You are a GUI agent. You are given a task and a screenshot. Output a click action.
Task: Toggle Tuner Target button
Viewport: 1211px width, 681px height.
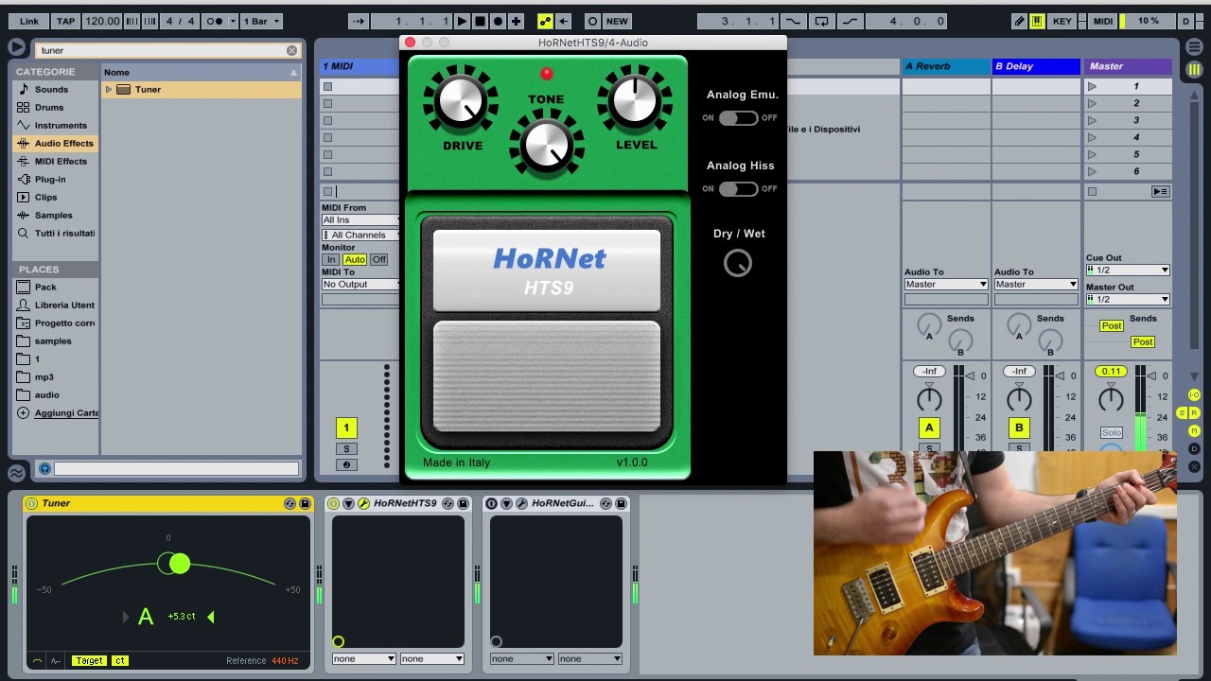[89, 660]
